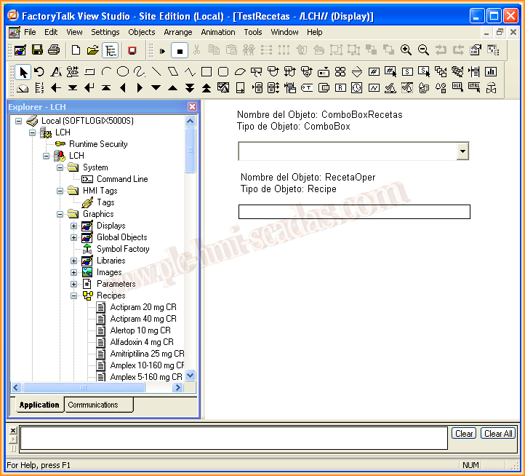The image size is (525, 476).
Task: Choose the Ellipse drawing tool
Action: (123, 71)
